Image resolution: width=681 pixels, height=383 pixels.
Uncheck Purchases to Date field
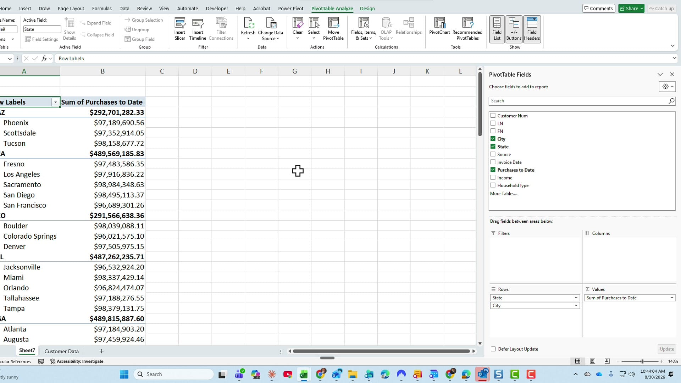click(493, 170)
